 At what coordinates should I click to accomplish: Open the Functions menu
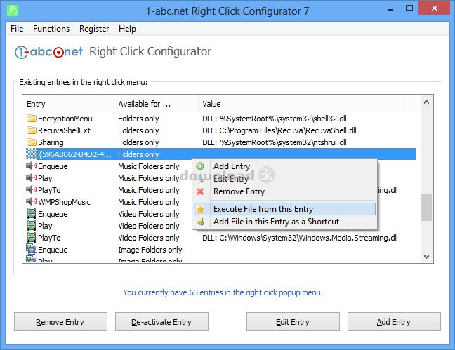pyautogui.click(x=51, y=29)
